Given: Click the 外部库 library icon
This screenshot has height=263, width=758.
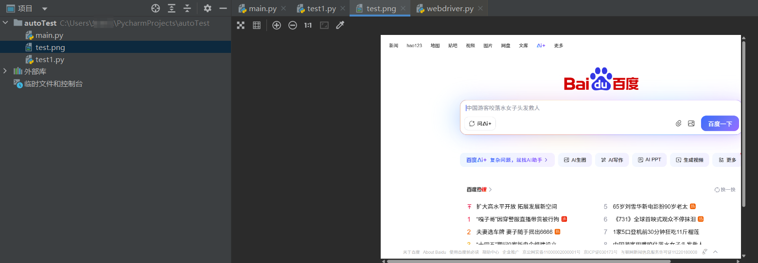Looking at the screenshot, I should tap(18, 71).
